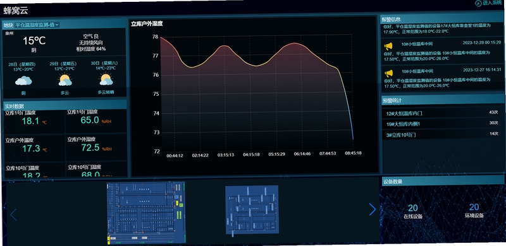Click the 30次 alarm count
This screenshot has width=506, height=246.
click(x=494, y=123)
